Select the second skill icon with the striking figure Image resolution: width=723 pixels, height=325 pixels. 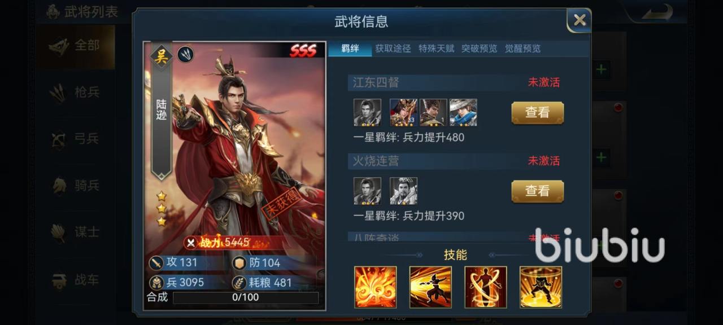(430, 287)
